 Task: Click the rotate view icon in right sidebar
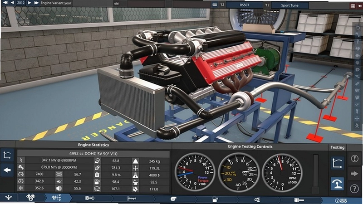point(358,28)
